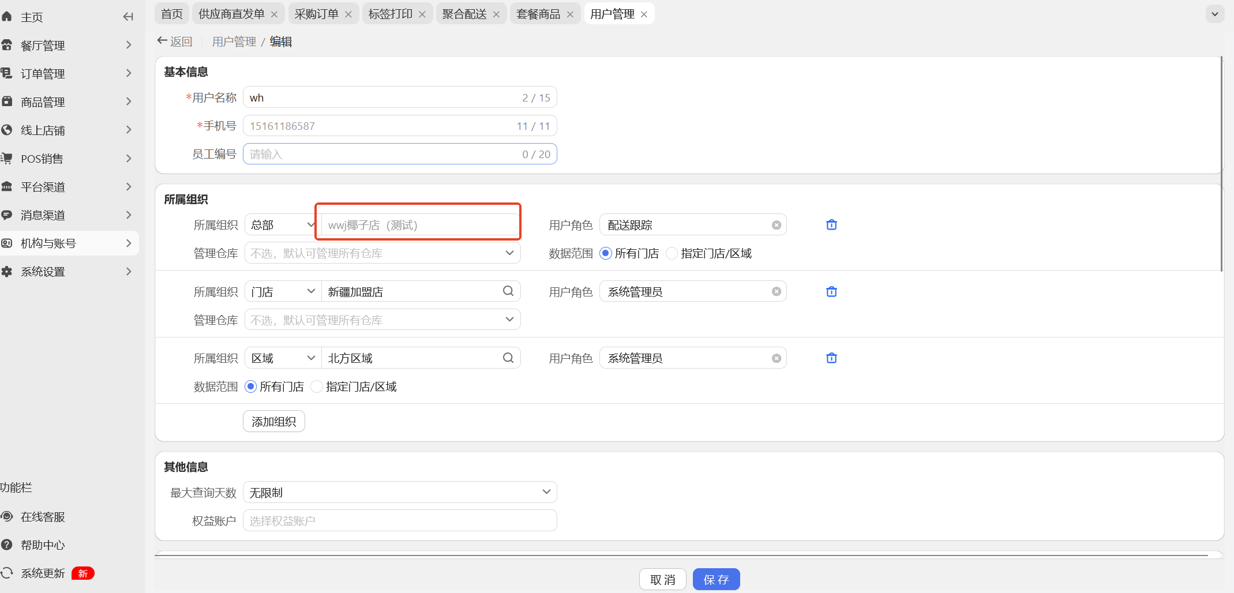
Task: Click the POS销售 cart icon
Action: [x=7, y=158]
